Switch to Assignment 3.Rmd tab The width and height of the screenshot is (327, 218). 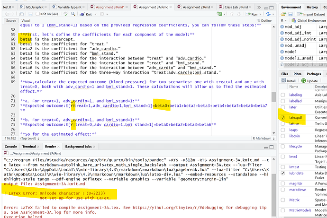coord(109,7)
